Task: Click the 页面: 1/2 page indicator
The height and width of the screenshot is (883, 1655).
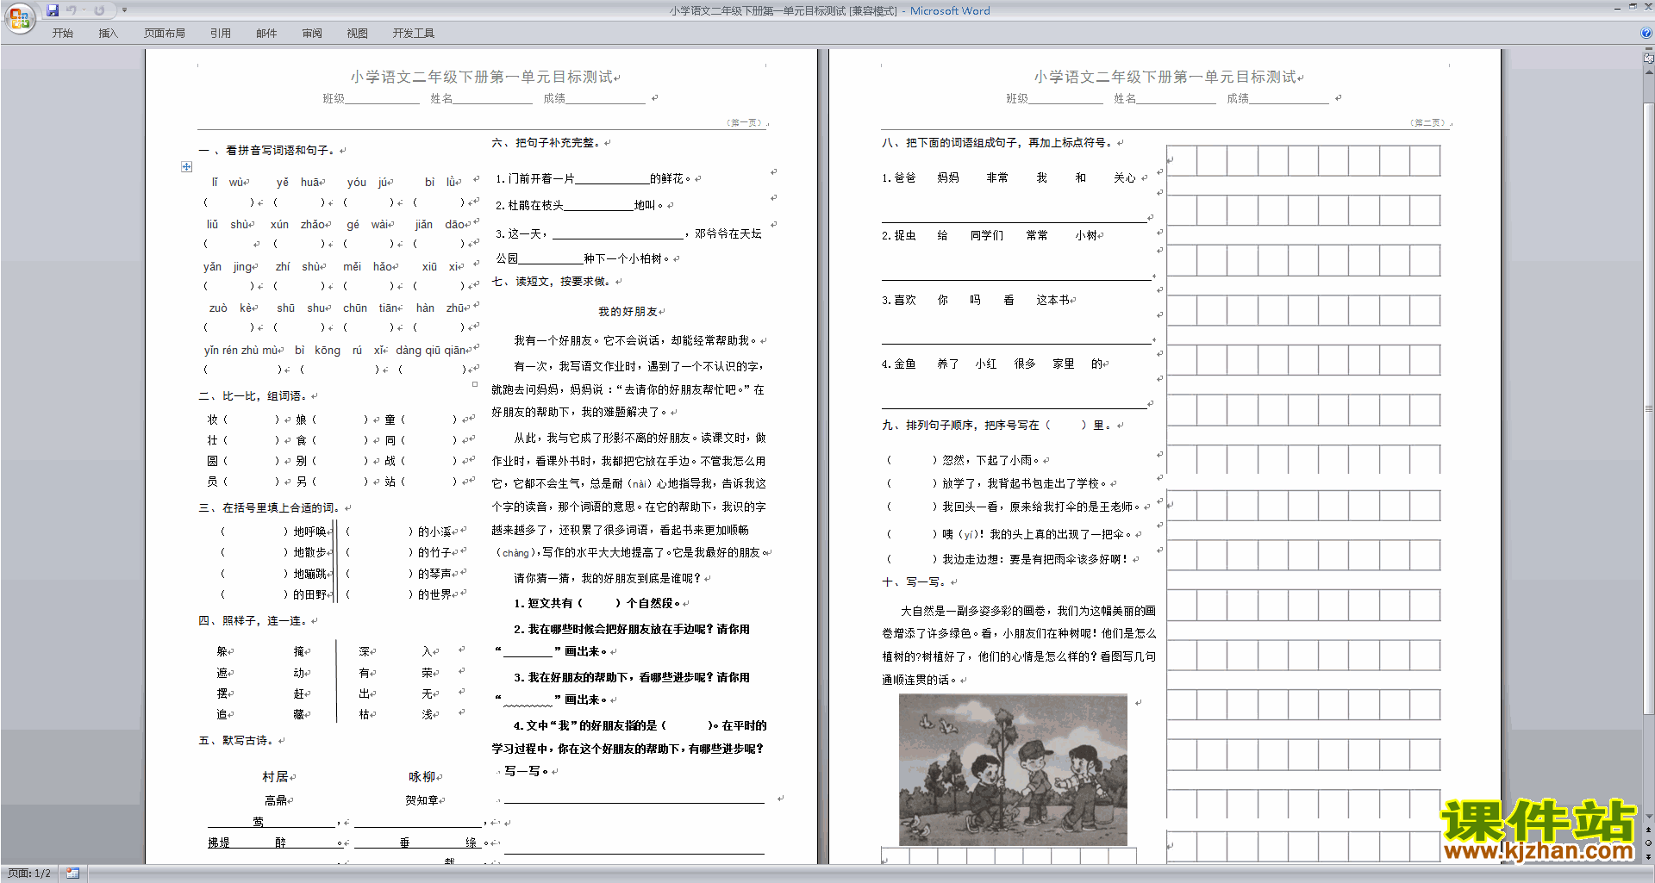Action: pos(29,874)
